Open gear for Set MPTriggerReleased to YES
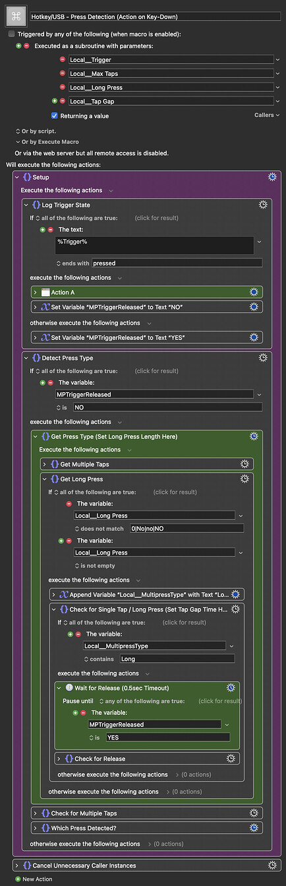 pos(254,337)
